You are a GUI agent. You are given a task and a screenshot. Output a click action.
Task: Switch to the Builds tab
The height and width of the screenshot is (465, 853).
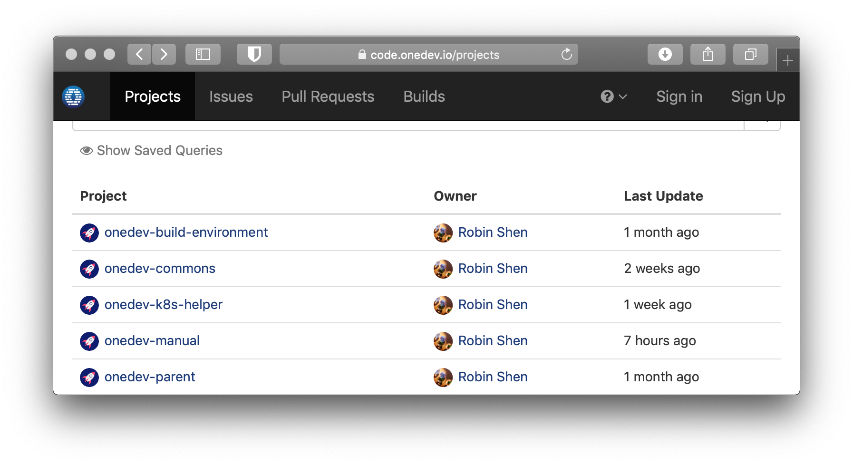(424, 97)
